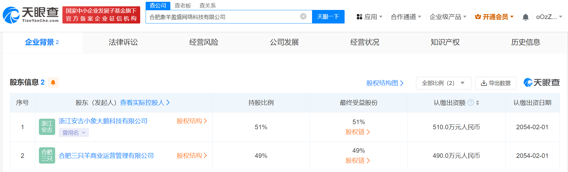This screenshot has height=172, width=568.
Task: Click the help icon beside 认缴出资额
Action: (x=471, y=103)
